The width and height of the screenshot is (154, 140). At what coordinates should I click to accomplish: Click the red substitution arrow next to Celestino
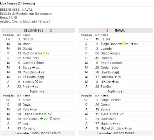pos(39,72)
